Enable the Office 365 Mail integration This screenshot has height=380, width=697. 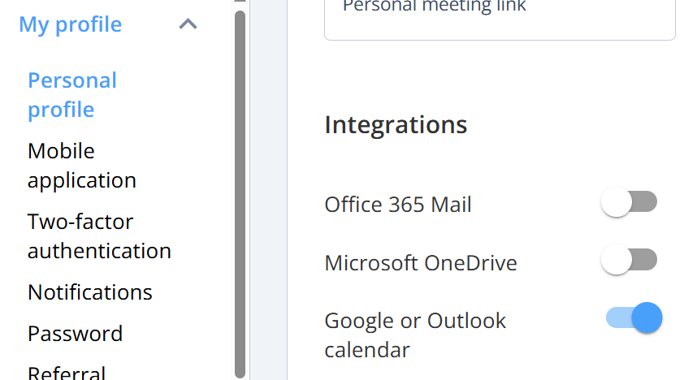coord(629,202)
